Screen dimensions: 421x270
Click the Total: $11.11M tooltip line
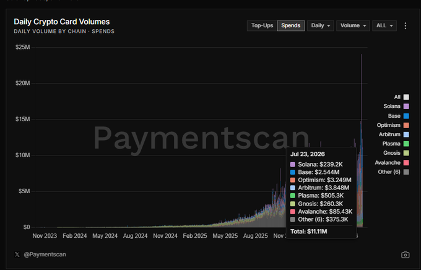[309, 232]
